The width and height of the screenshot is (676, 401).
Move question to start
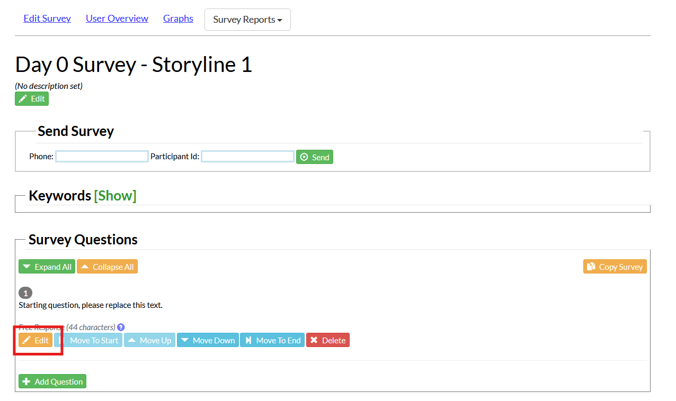pyautogui.click(x=88, y=340)
